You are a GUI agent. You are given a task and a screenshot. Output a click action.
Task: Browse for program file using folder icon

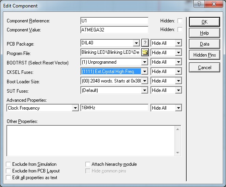[x=145, y=52]
